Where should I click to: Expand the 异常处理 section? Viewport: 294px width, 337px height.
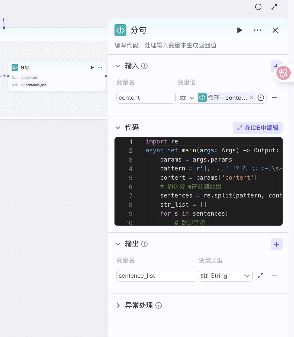click(x=118, y=305)
